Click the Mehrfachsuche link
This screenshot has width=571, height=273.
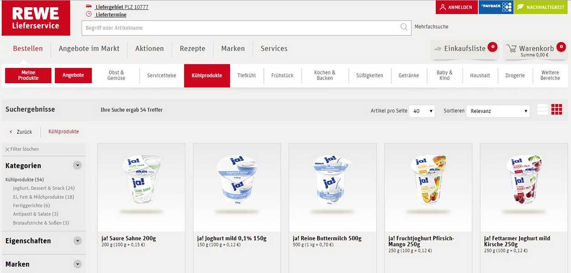click(x=431, y=27)
